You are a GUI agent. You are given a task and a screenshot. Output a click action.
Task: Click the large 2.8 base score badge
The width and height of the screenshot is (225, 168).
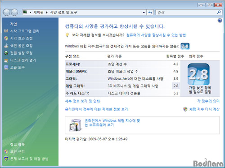click(198, 74)
